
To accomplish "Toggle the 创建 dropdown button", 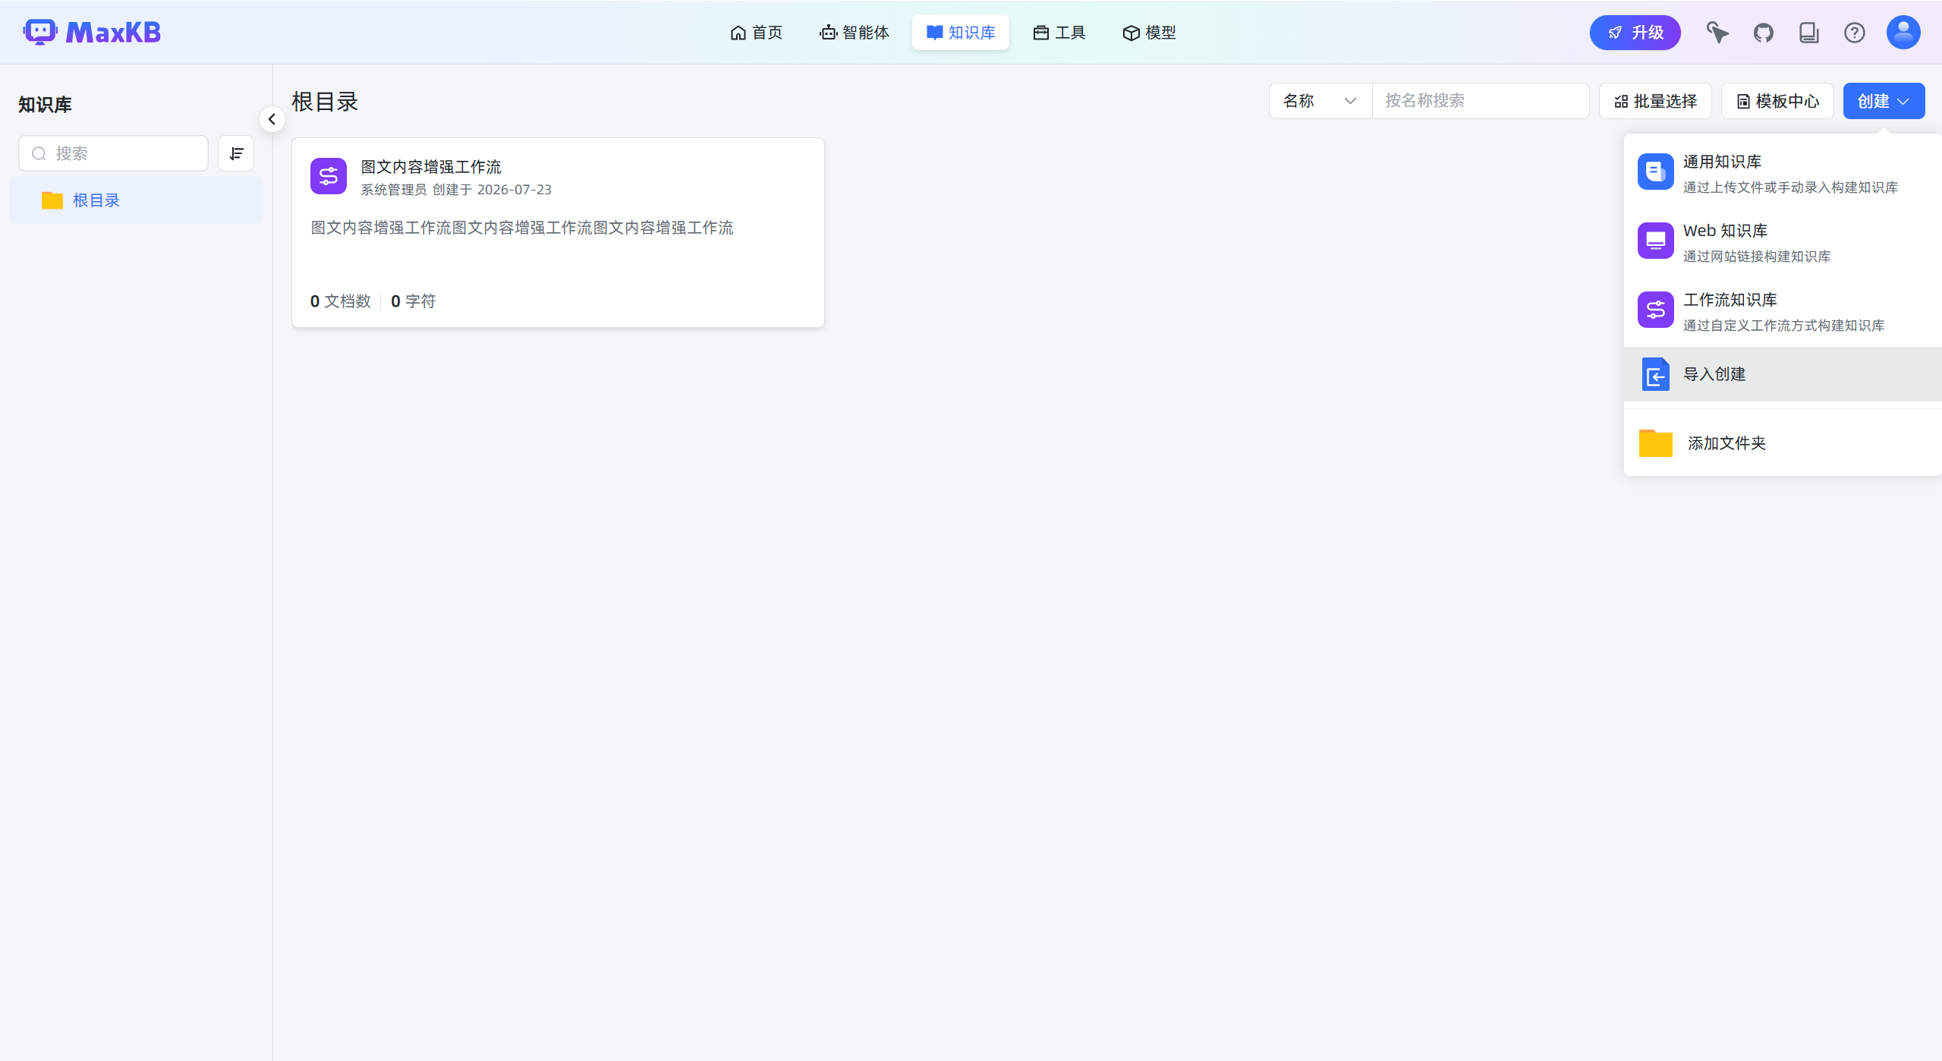I will tap(1884, 101).
